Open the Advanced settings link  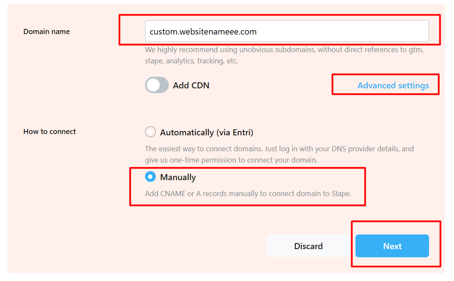pyautogui.click(x=393, y=85)
